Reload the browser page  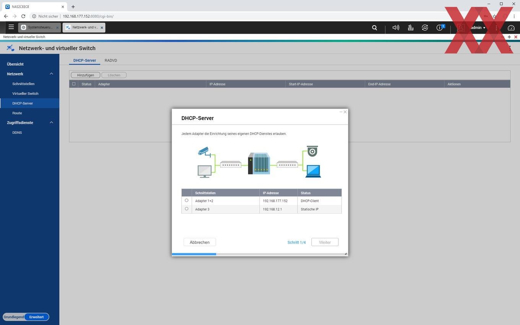click(x=23, y=16)
